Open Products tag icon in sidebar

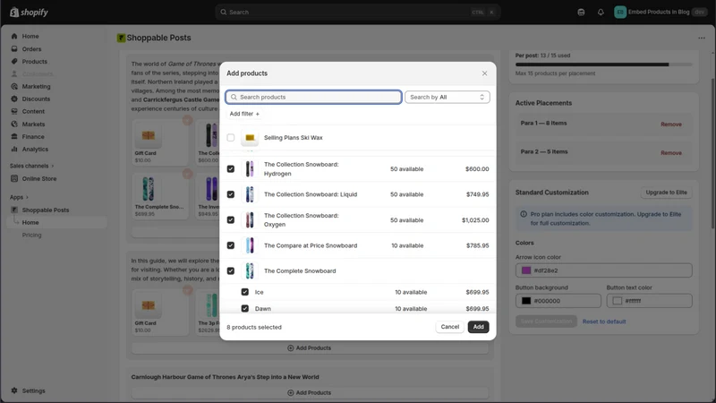click(x=14, y=61)
